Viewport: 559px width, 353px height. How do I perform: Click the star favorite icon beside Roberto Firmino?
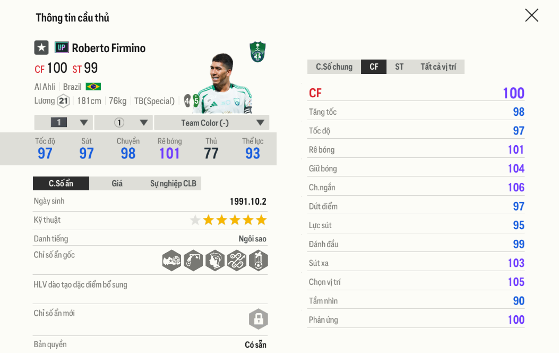41,48
